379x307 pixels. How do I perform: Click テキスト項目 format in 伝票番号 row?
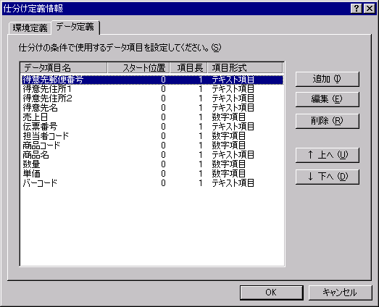pyautogui.click(x=233, y=127)
